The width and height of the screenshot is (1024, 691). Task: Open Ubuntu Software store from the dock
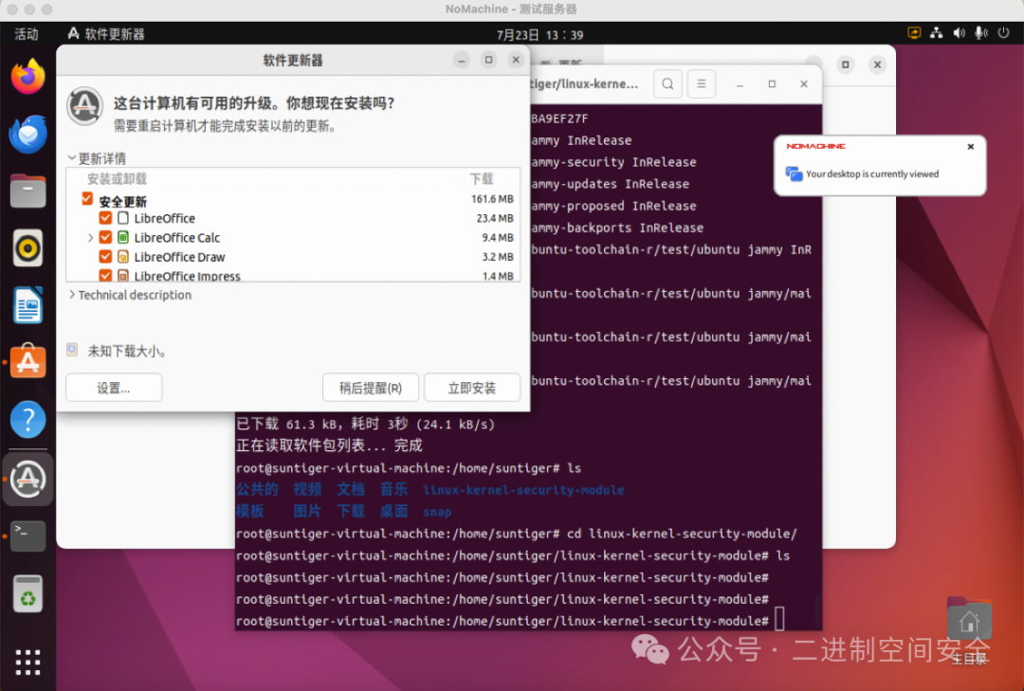pos(27,361)
